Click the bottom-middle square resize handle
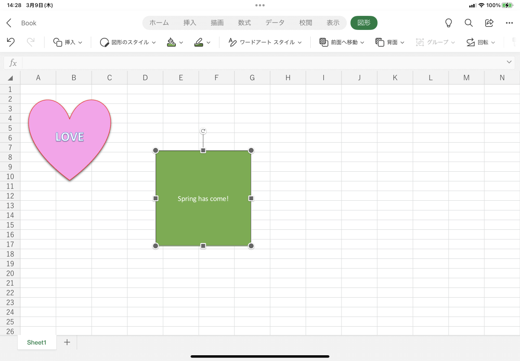 point(203,246)
